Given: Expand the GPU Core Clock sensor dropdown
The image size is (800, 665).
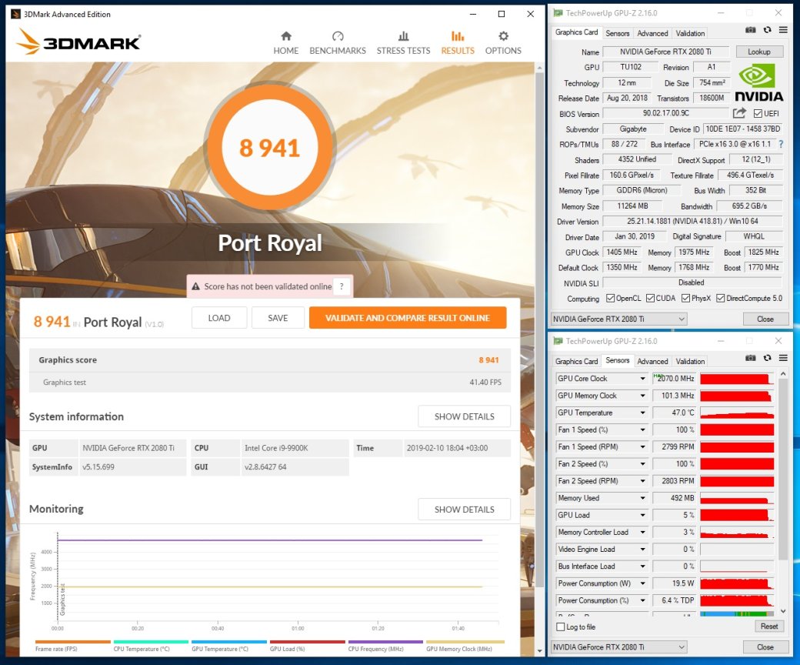Looking at the screenshot, I should 642,379.
